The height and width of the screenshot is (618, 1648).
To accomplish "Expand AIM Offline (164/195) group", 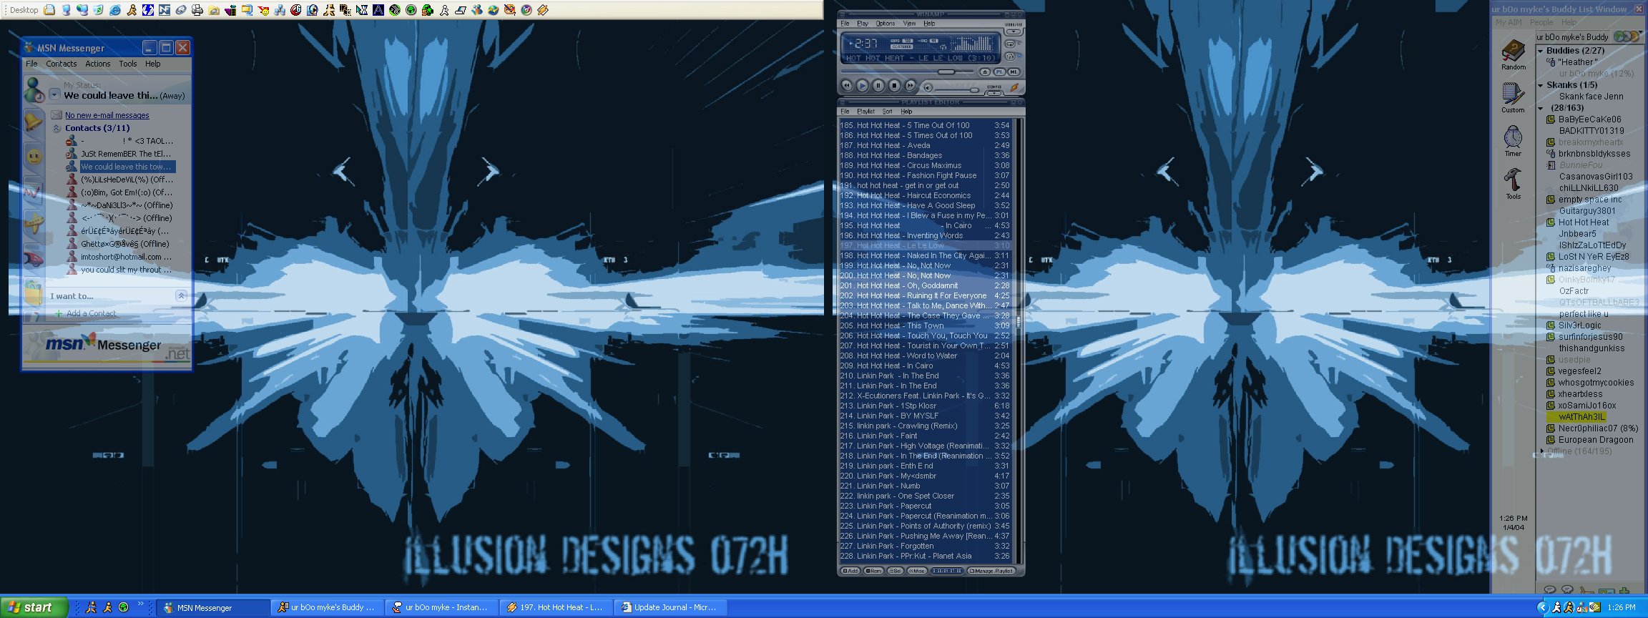I will tap(1541, 451).
